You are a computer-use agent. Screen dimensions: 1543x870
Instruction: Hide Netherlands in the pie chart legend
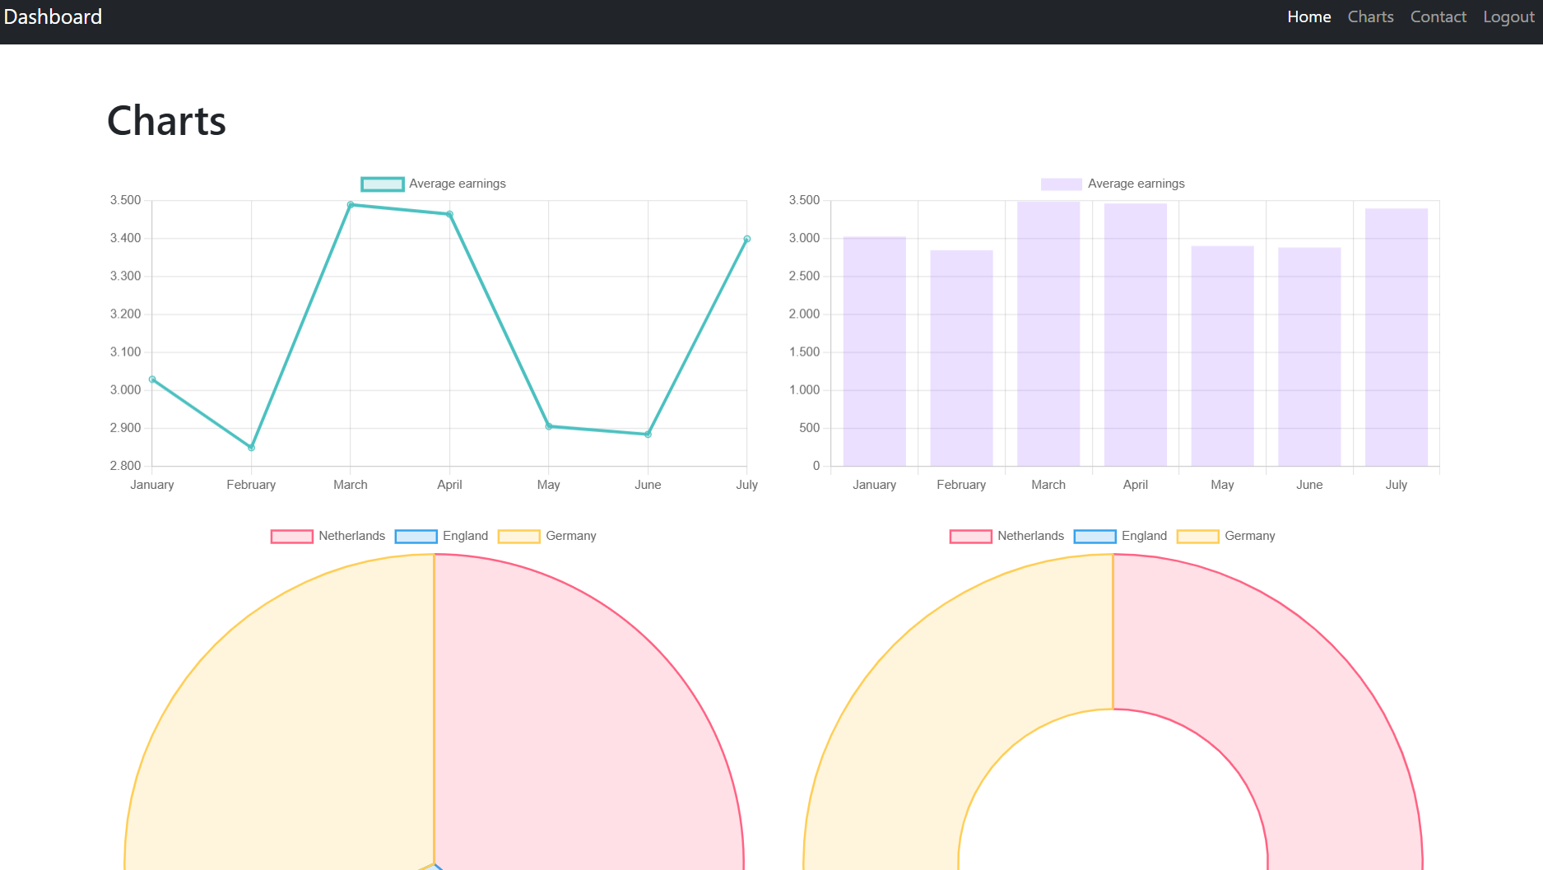(328, 536)
